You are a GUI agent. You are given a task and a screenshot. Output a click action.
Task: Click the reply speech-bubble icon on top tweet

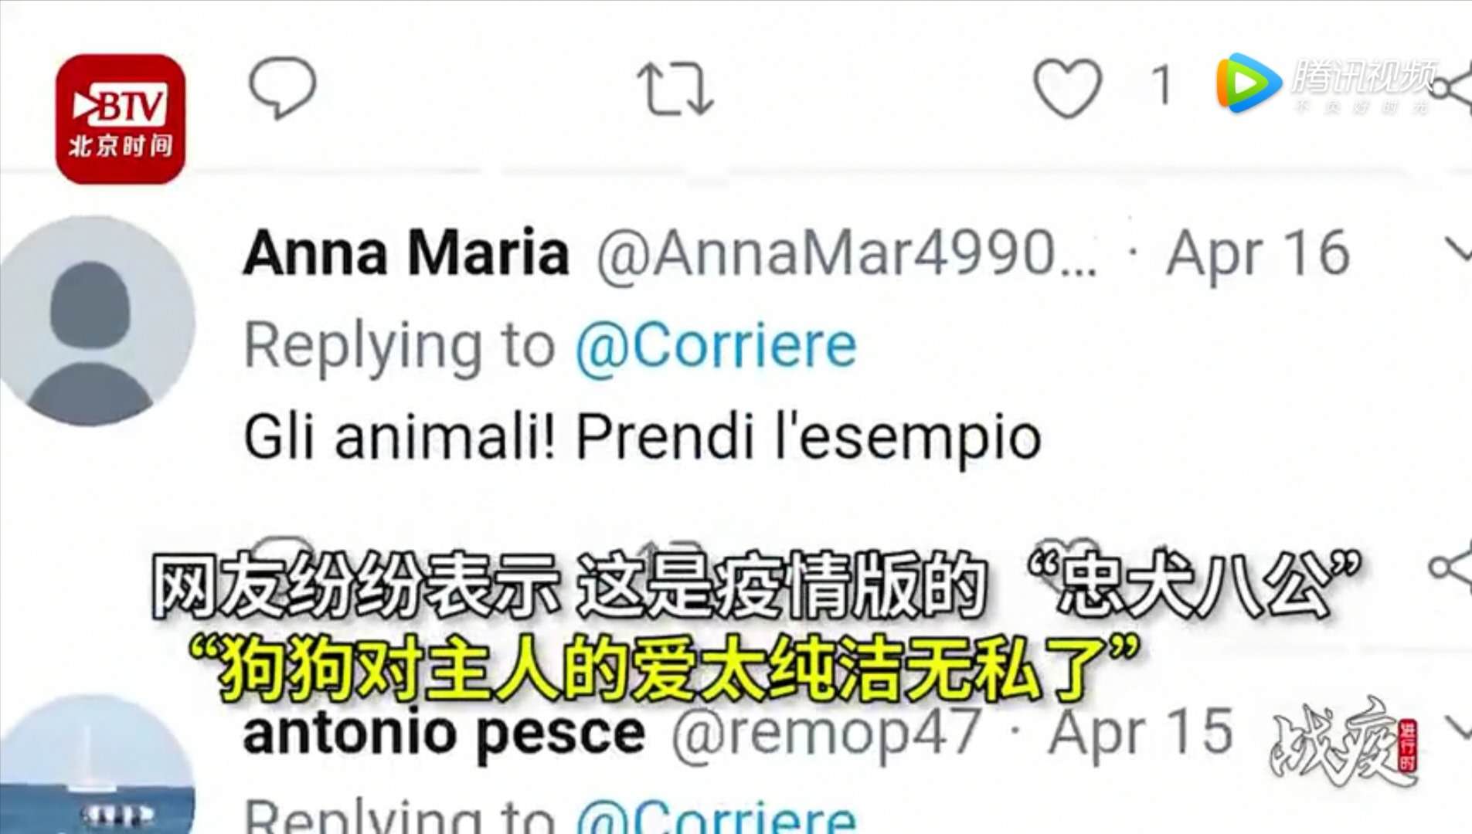pyautogui.click(x=282, y=87)
